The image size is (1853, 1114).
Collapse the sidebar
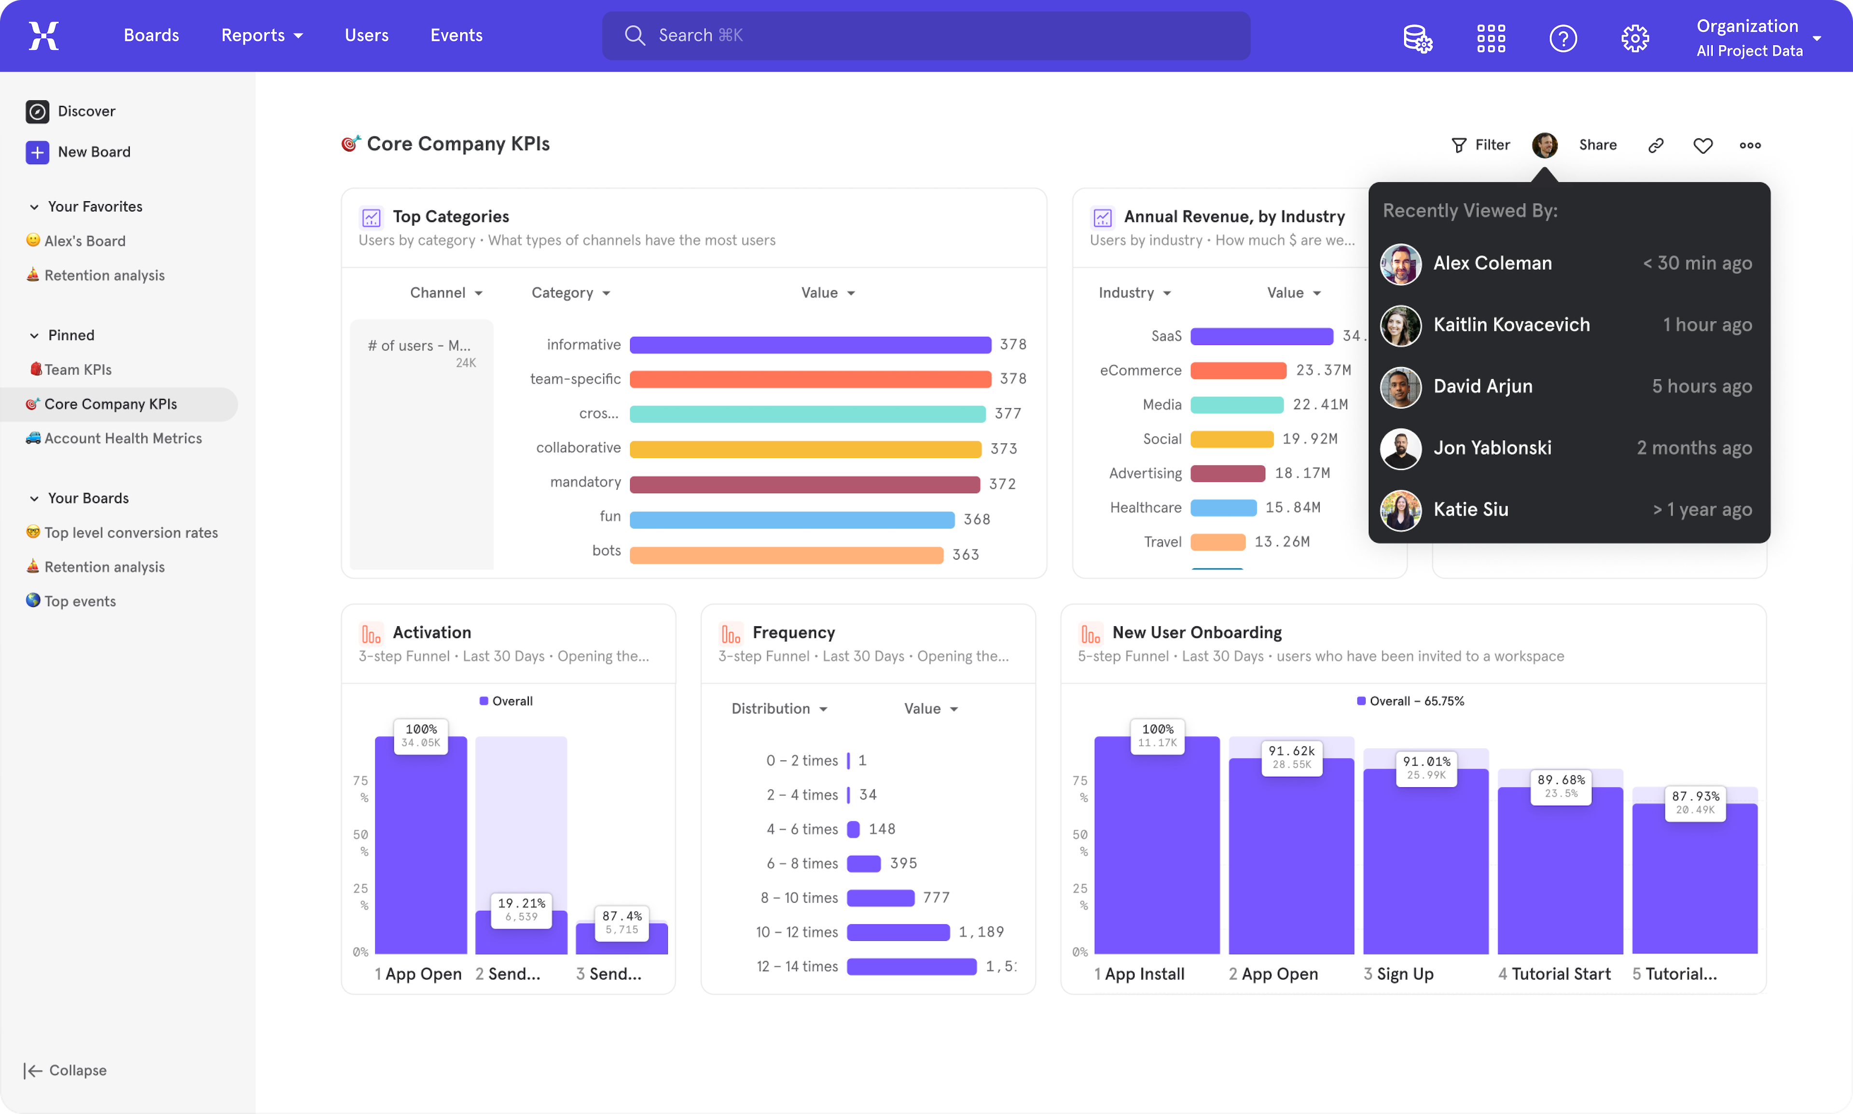click(65, 1070)
